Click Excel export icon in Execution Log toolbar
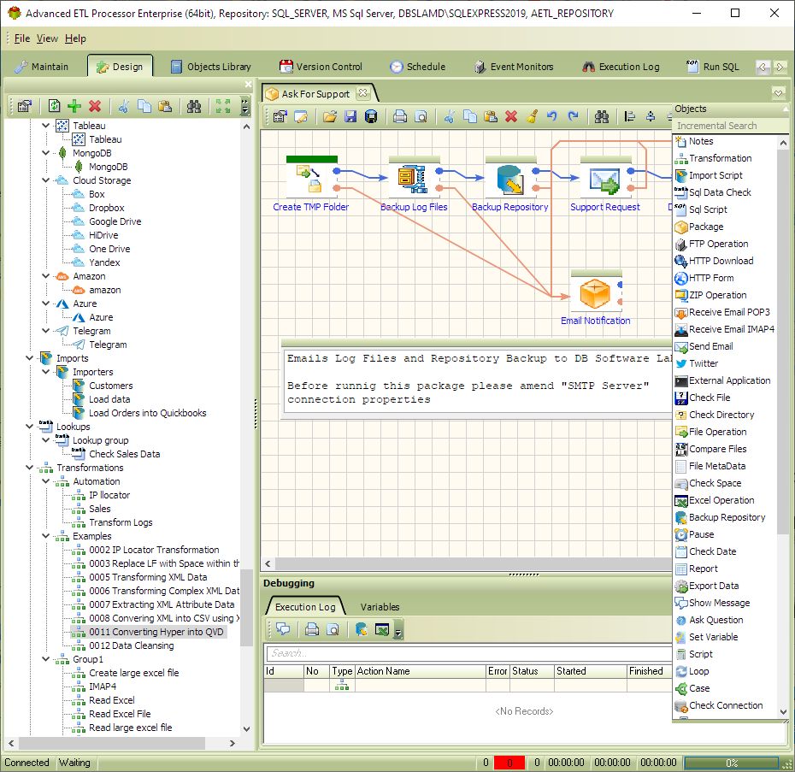Screen dimensions: 795x772 pyautogui.click(x=382, y=629)
